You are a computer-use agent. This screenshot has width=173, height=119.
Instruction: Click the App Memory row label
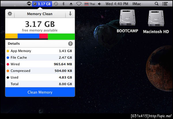(x=21, y=51)
